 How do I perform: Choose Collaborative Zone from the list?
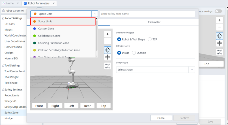pos(49,36)
